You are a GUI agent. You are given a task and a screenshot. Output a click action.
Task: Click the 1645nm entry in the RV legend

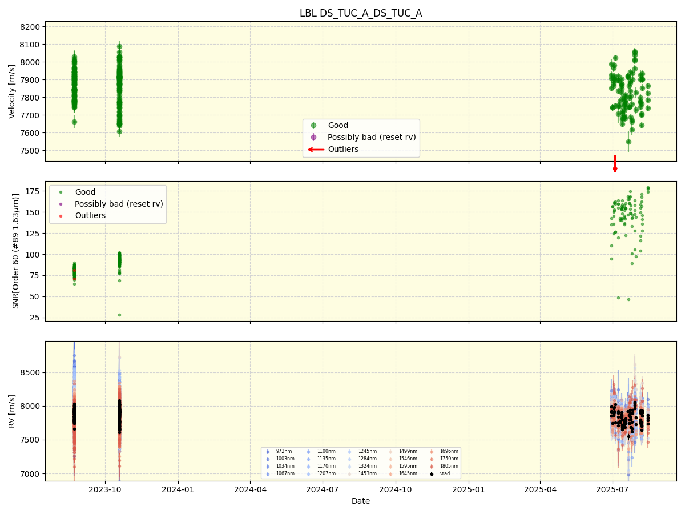(x=402, y=473)
